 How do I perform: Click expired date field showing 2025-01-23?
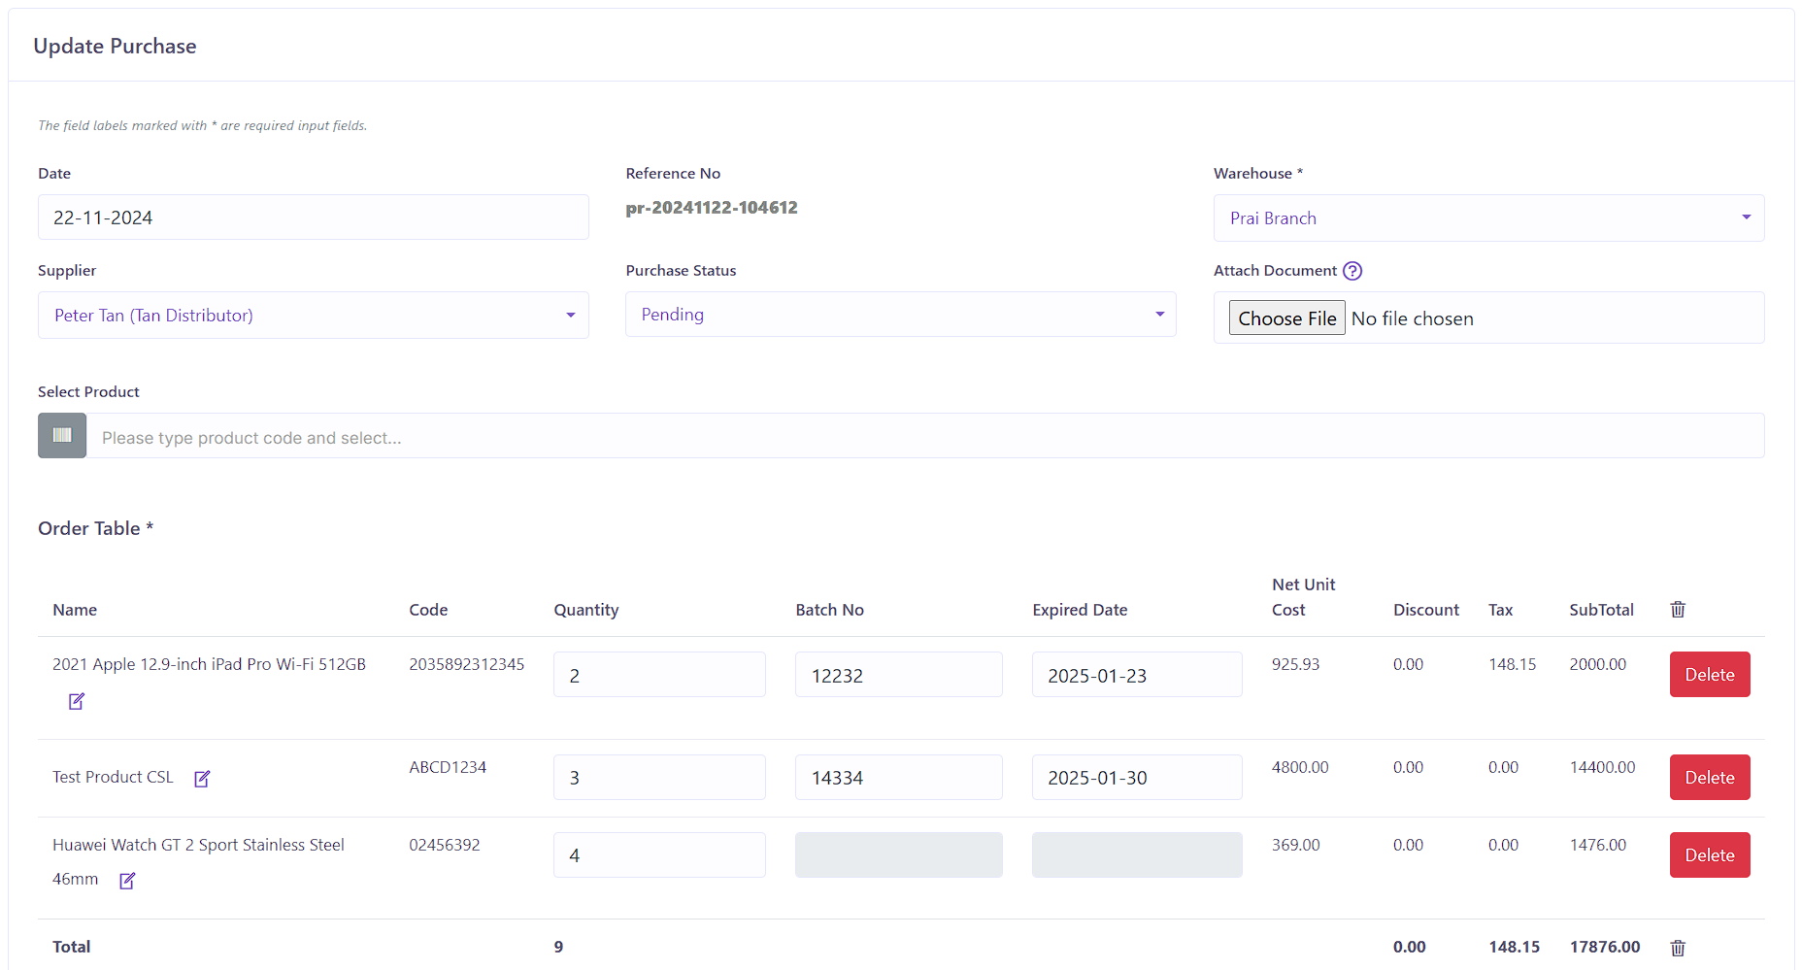pyautogui.click(x=1137, y=675)
